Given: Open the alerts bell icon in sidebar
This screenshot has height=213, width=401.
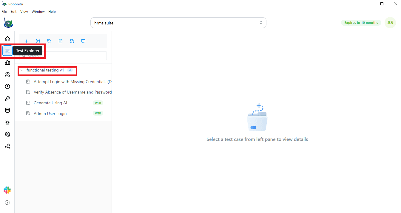Looking at the screenshot, I should (7, 122).
